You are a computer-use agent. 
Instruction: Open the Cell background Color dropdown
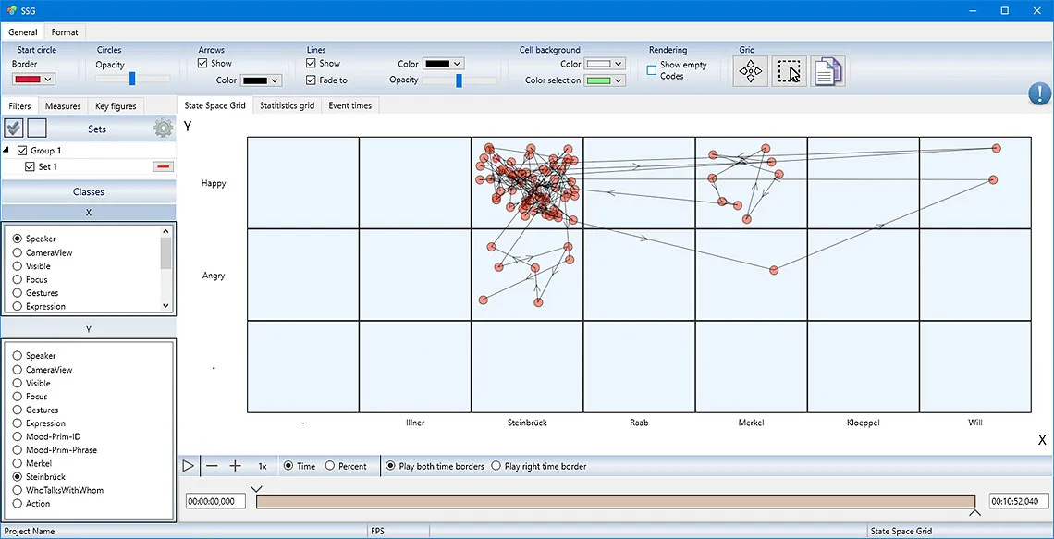pyautogui.click(x=606, y=63)
